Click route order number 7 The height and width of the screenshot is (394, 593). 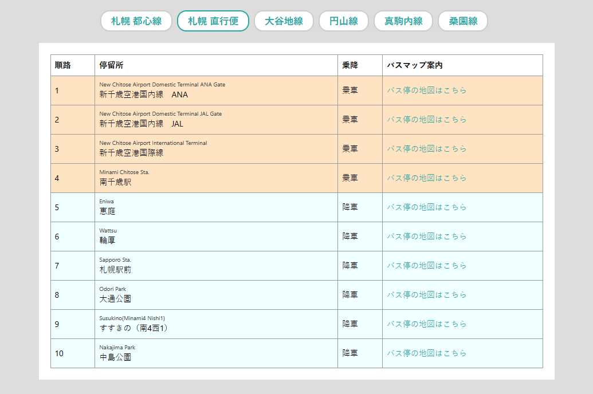tap(57, 266)
